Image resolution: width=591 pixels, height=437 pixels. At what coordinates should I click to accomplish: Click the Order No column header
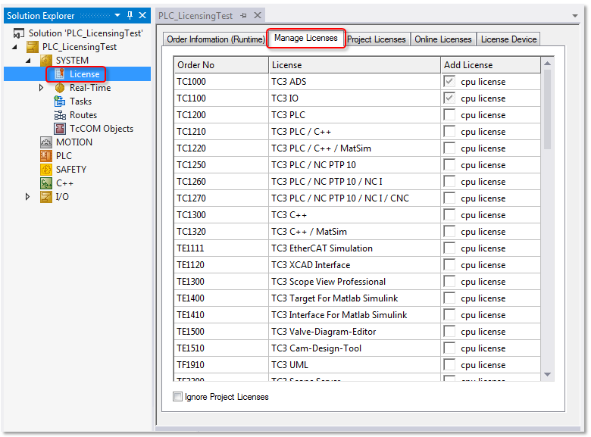point(221,65)
